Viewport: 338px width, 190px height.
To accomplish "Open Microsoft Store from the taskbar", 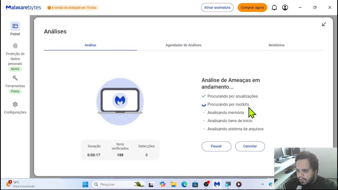I will pos(195,184).
